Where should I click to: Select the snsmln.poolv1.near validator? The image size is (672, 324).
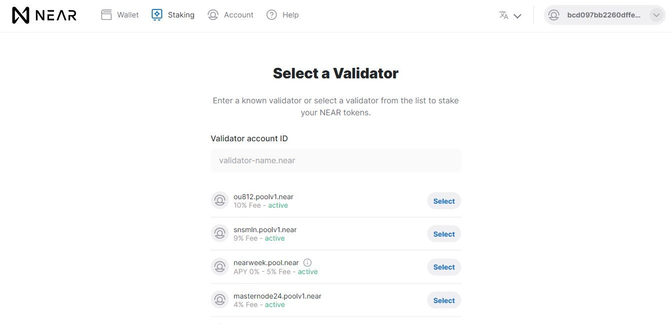444,234
